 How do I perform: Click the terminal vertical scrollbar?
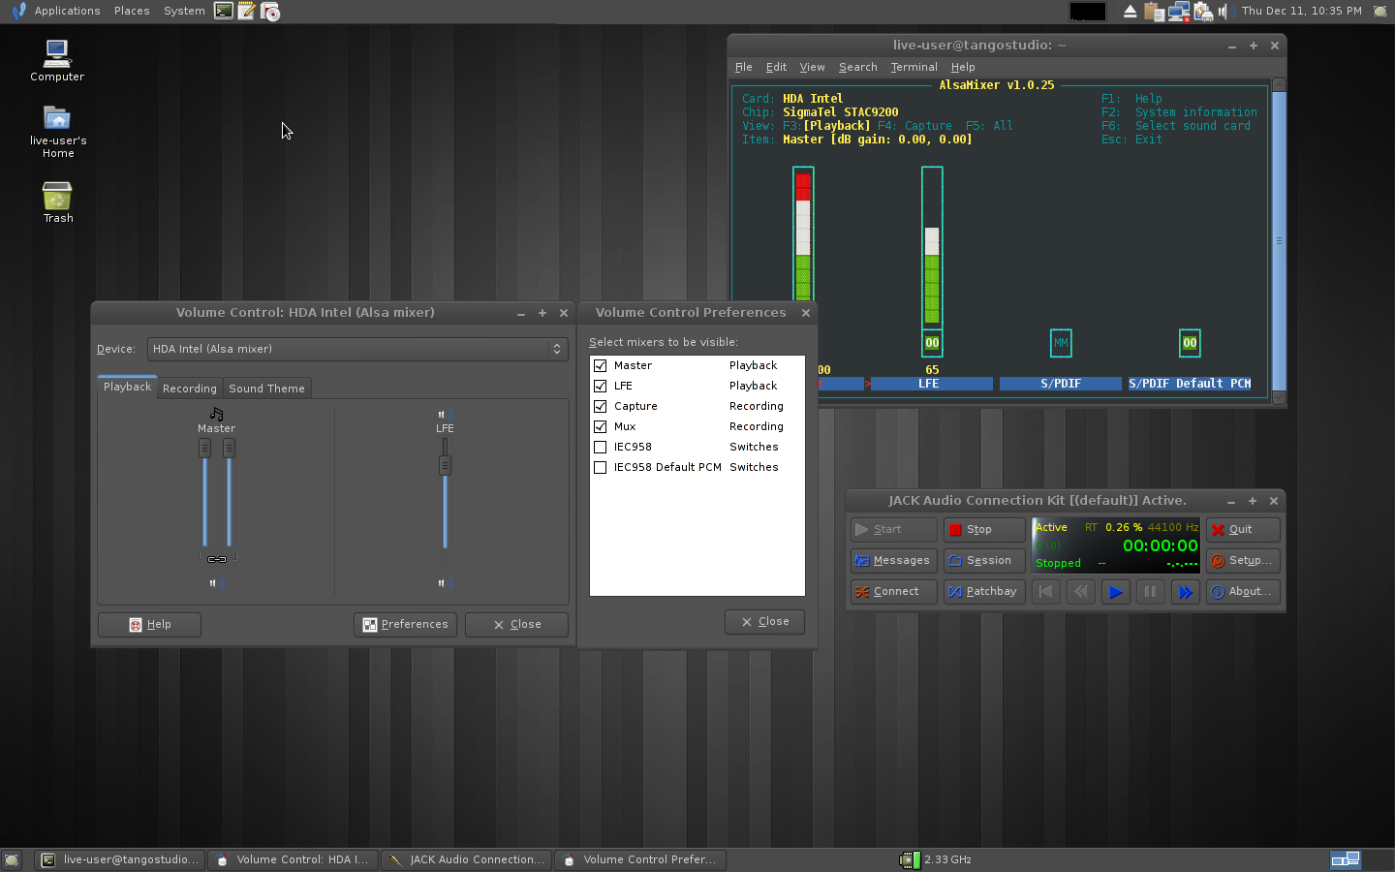(x=1279, y=241)
